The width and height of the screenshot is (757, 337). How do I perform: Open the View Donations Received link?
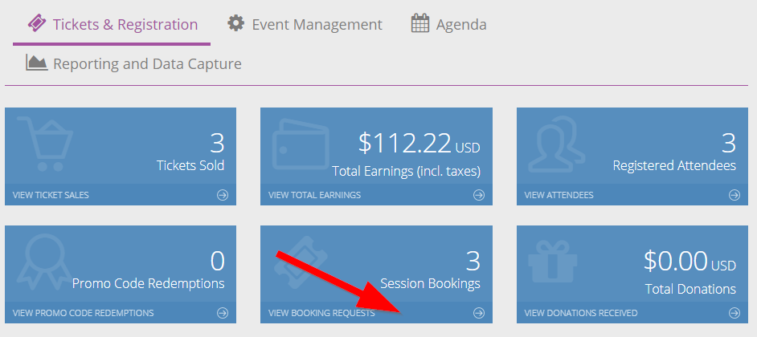(x=581, y=313)
